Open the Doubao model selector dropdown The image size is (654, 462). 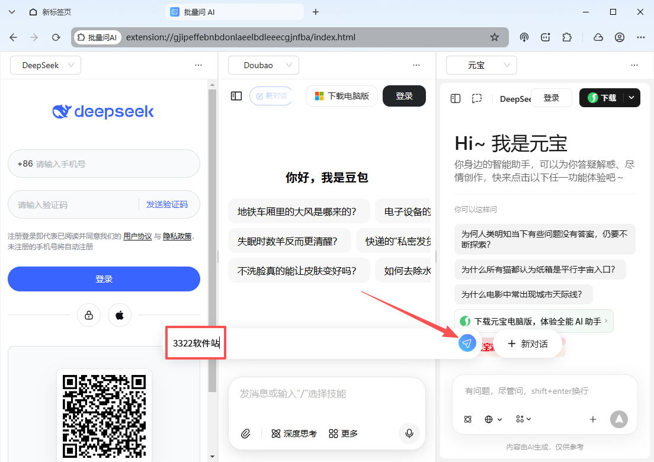click(x=264, y=65)
